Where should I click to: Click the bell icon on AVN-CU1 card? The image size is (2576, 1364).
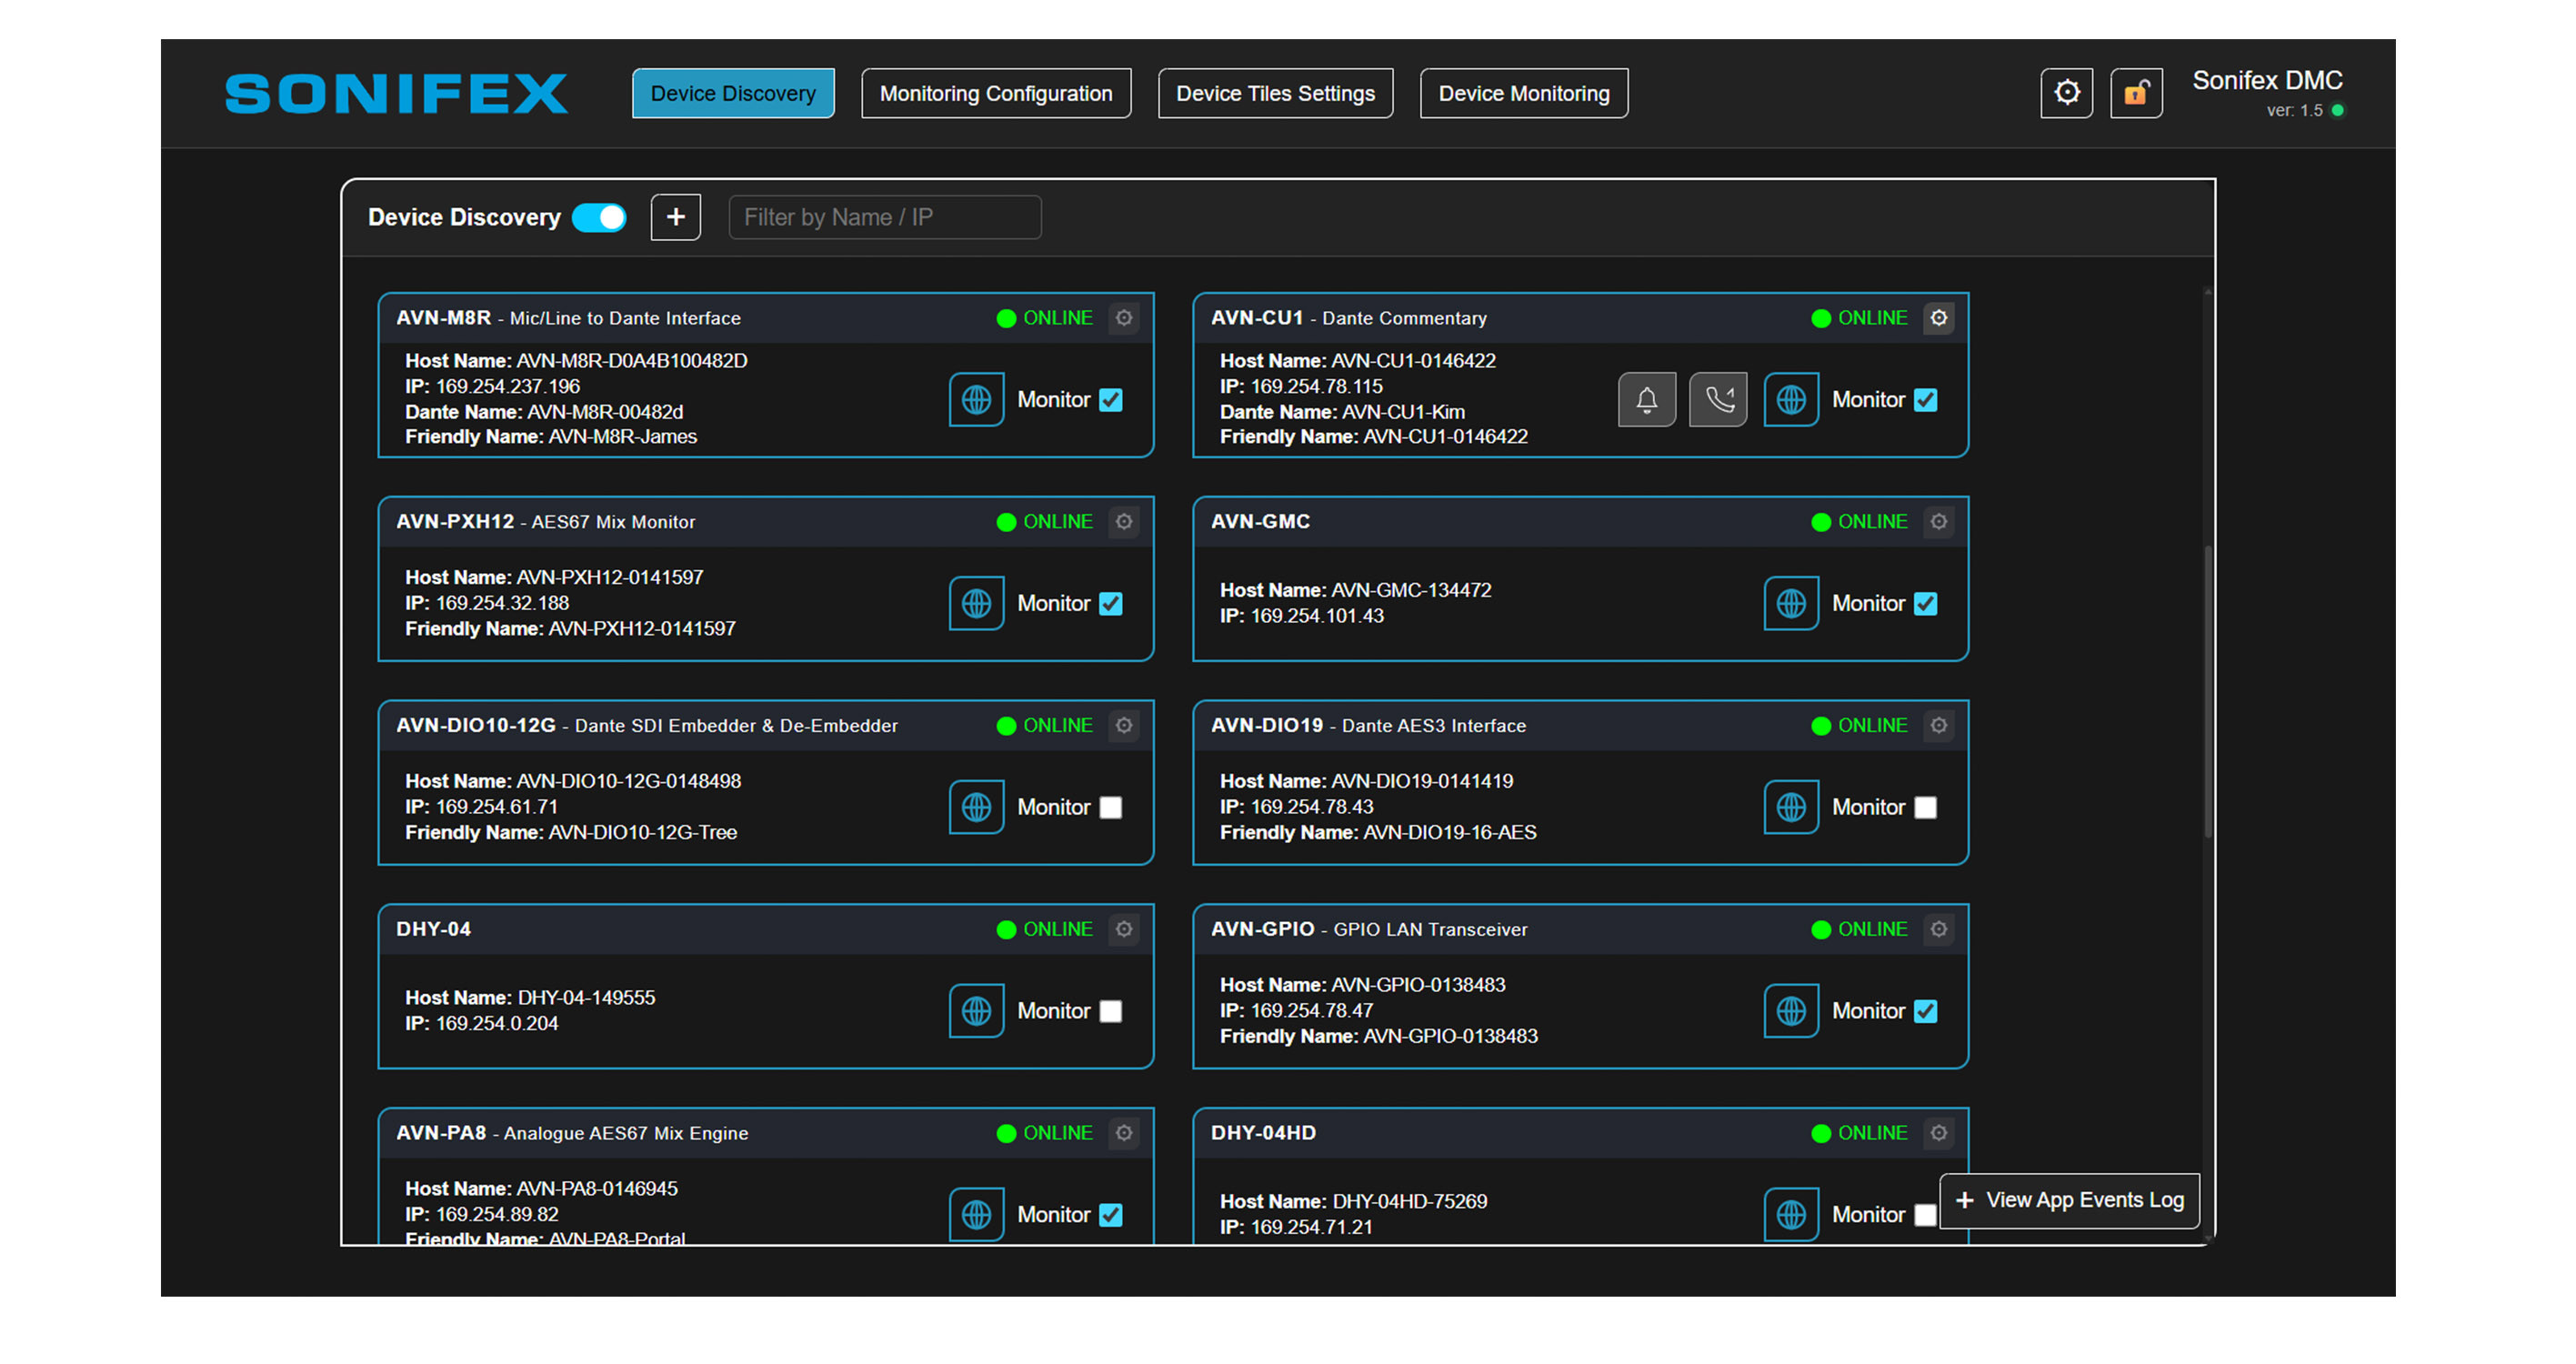pyautogui.click(x=1647, y=400)
